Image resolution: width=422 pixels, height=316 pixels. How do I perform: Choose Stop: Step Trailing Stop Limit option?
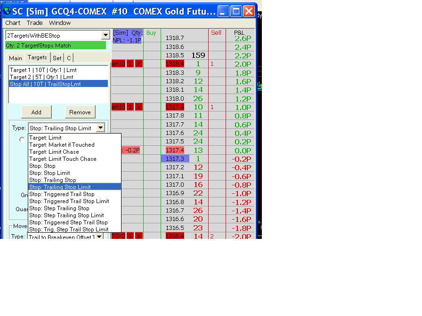(x=74, y=215)
